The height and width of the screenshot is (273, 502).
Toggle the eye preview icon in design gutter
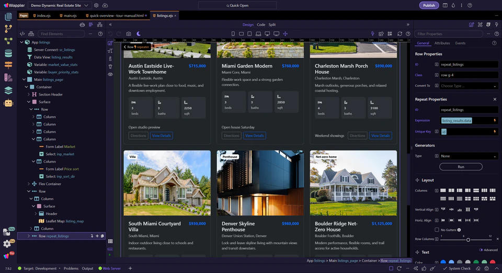(x=110, y=74)
